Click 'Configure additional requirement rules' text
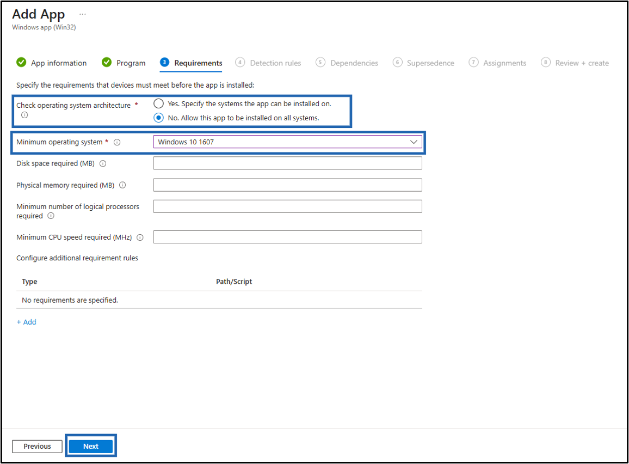The image size is (629, 464). 77,258
